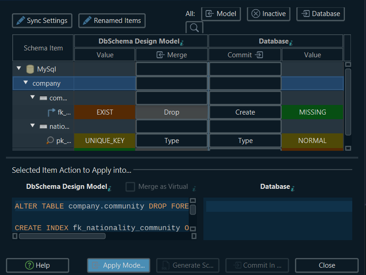Toggle the Merge cell in the com... row
The width and height of the screenshot is (366, 275).
tap(172, 98)
